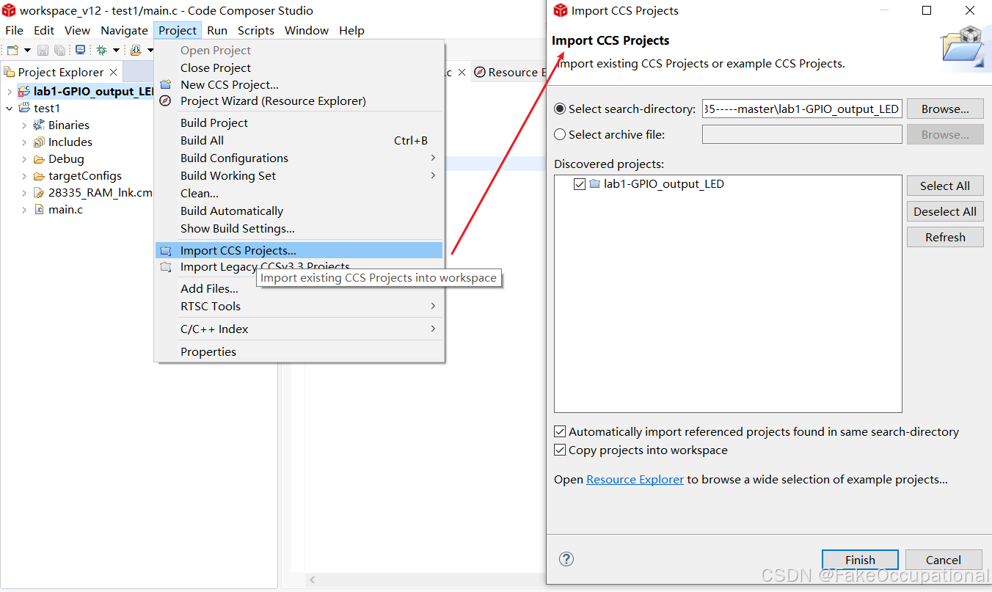This screenshot has height=592, width=992.
Task: Open the New icon's dropdown arrow
Action: [x=27, y=50]
